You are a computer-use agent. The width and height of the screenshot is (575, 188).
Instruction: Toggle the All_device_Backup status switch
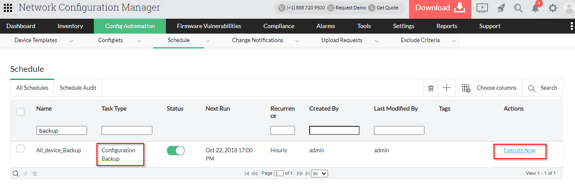[x=175, y=151]
